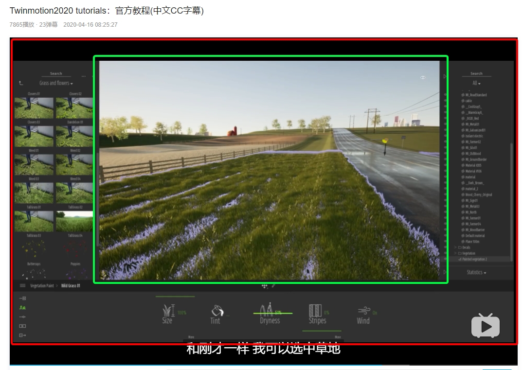The height and width of the screenshot is (370, 523).
Task: Click the left library Search field
Action: coord(56,74)
